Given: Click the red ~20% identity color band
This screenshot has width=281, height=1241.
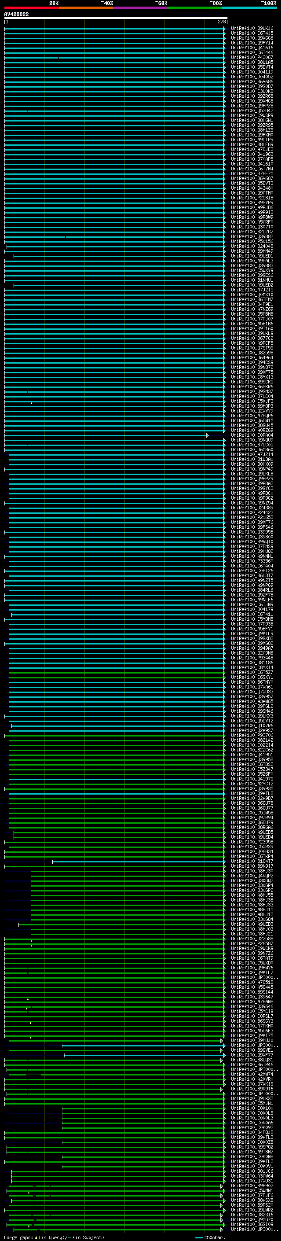Looking at the screenshot, I should click(31, 8).
